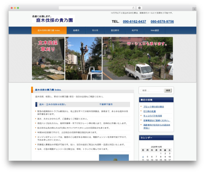Call phone number 080-6578-9756 link

162,22
